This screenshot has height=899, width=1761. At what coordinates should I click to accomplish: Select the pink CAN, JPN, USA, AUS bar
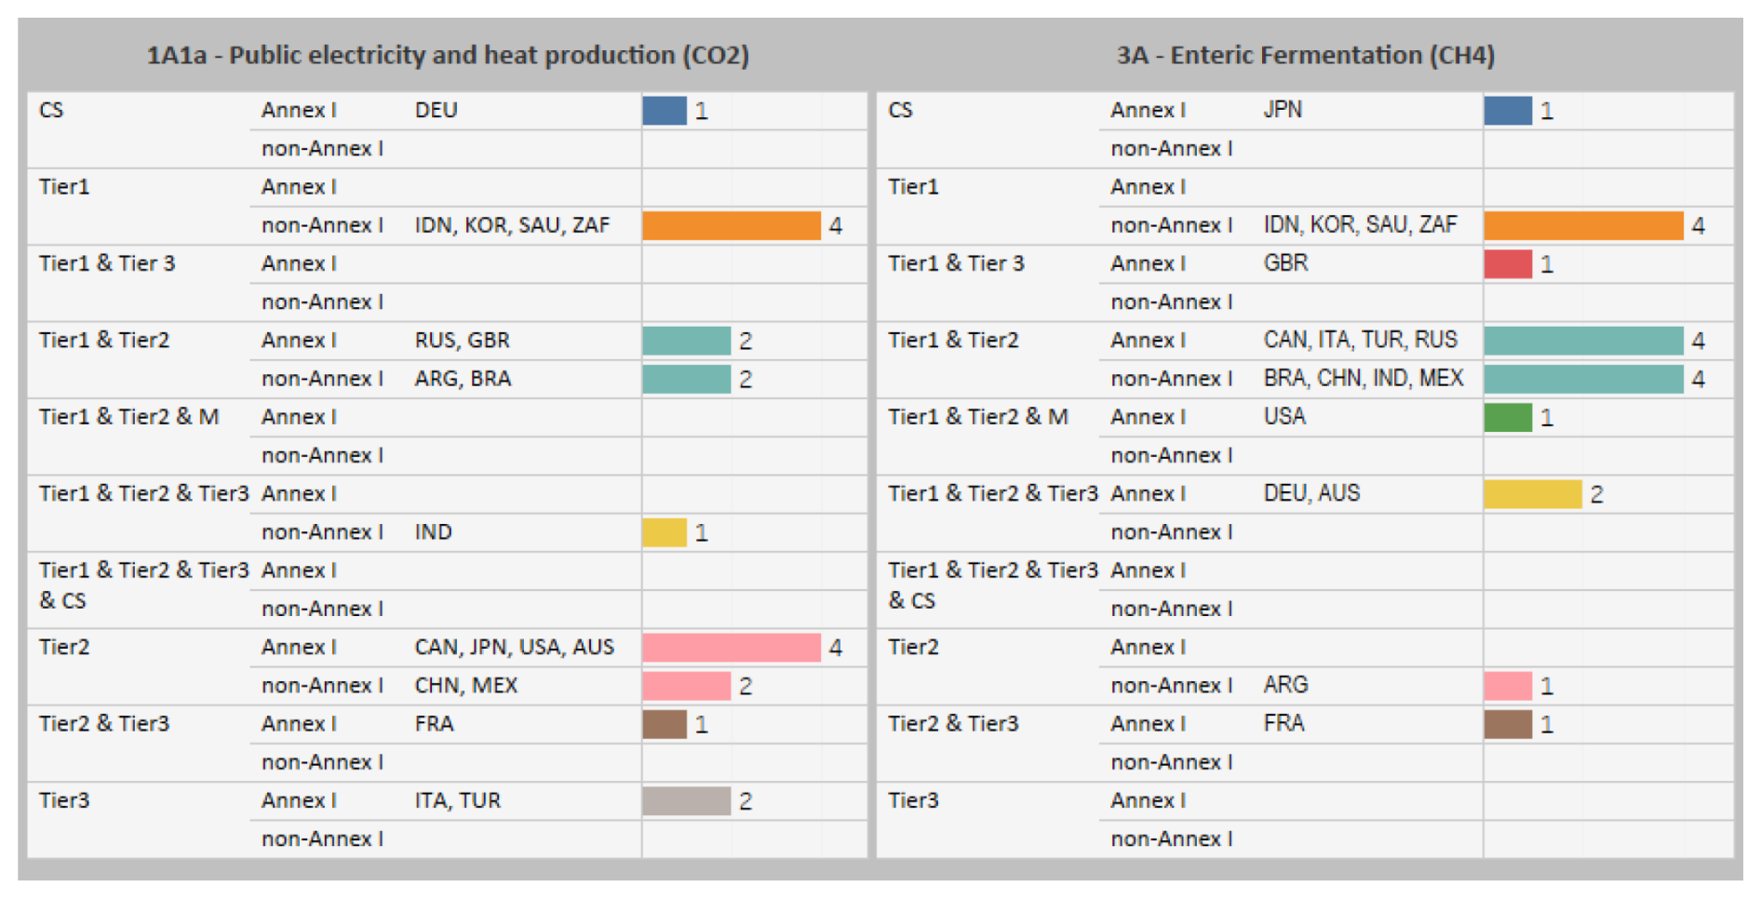tap(731, 648)
